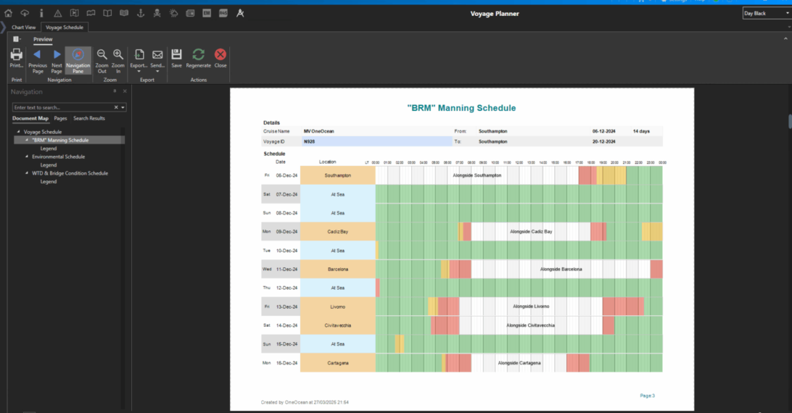
Task: Go to Previous Page
Action: pos(38,58)
